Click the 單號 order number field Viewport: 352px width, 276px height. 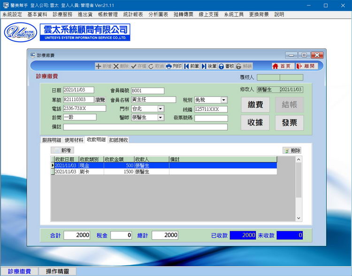pos(78,99)
